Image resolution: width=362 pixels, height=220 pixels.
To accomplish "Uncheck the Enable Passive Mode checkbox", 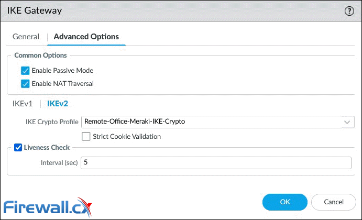I will (x=25, y=71).
